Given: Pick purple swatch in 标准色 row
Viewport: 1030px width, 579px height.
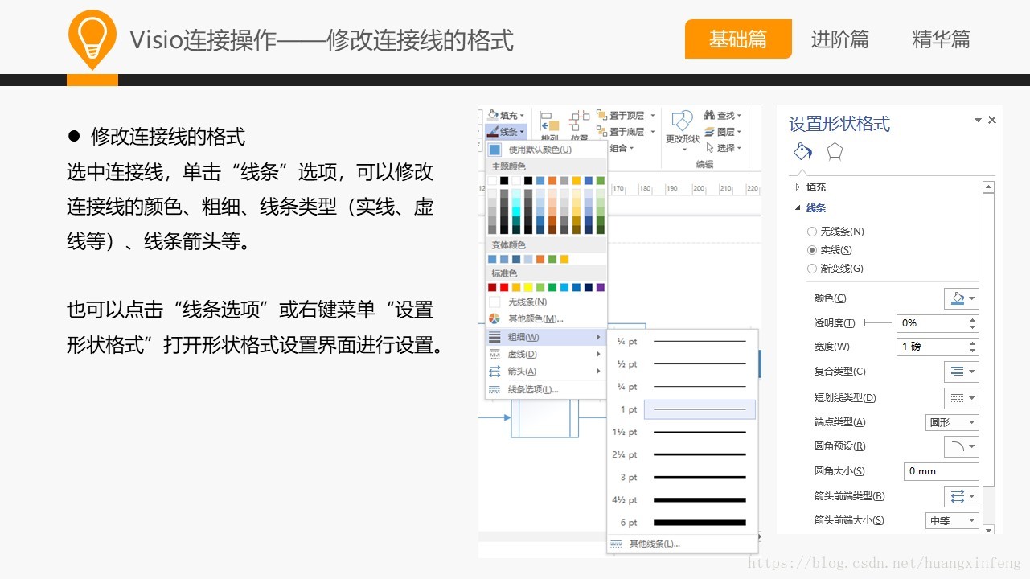Looking at the screenshot, I should tap(601, 287).
